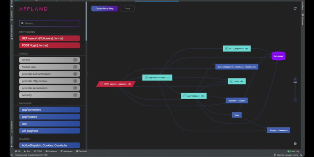Select the provider.http.cookie label
Viewport: 314px width, 157px height.
50,81
